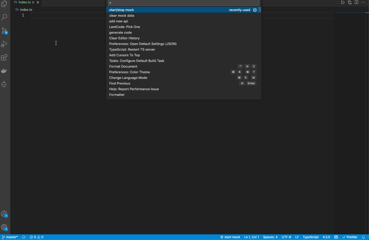The image size is (369, 240).
Task: Open the Docker view icon
Action: click(4, 71)
